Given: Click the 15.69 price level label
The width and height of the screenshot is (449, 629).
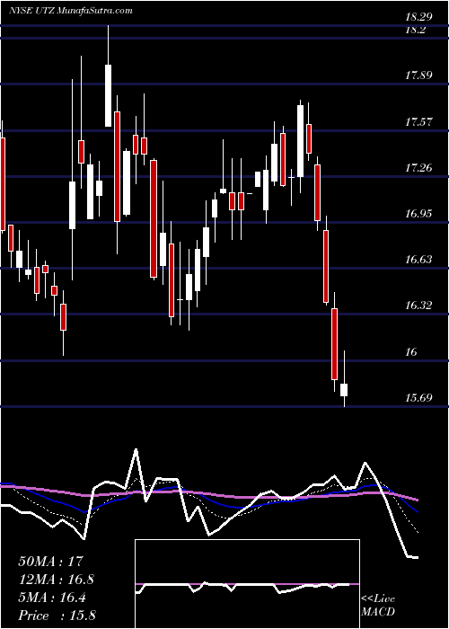Looking at the screenshot, I should (418, 398).
